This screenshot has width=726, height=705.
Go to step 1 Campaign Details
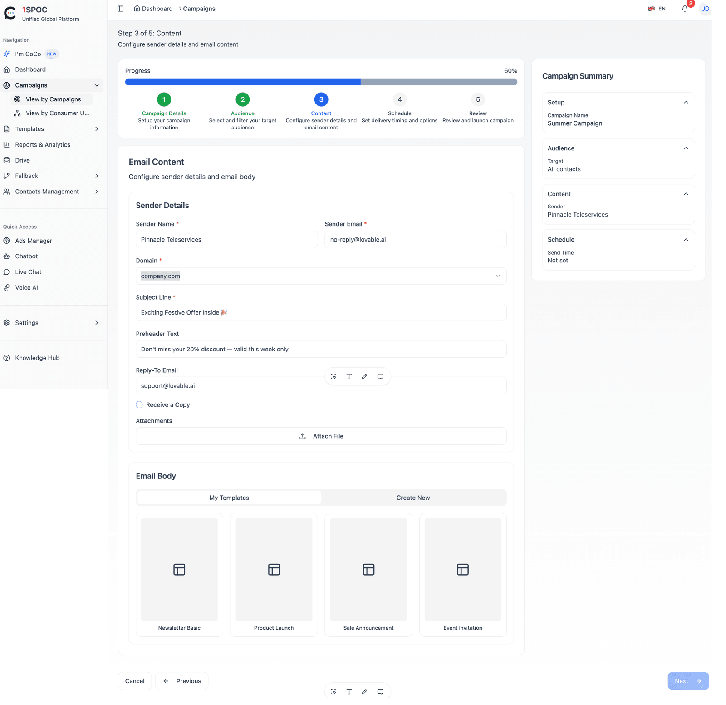(164, 99)
